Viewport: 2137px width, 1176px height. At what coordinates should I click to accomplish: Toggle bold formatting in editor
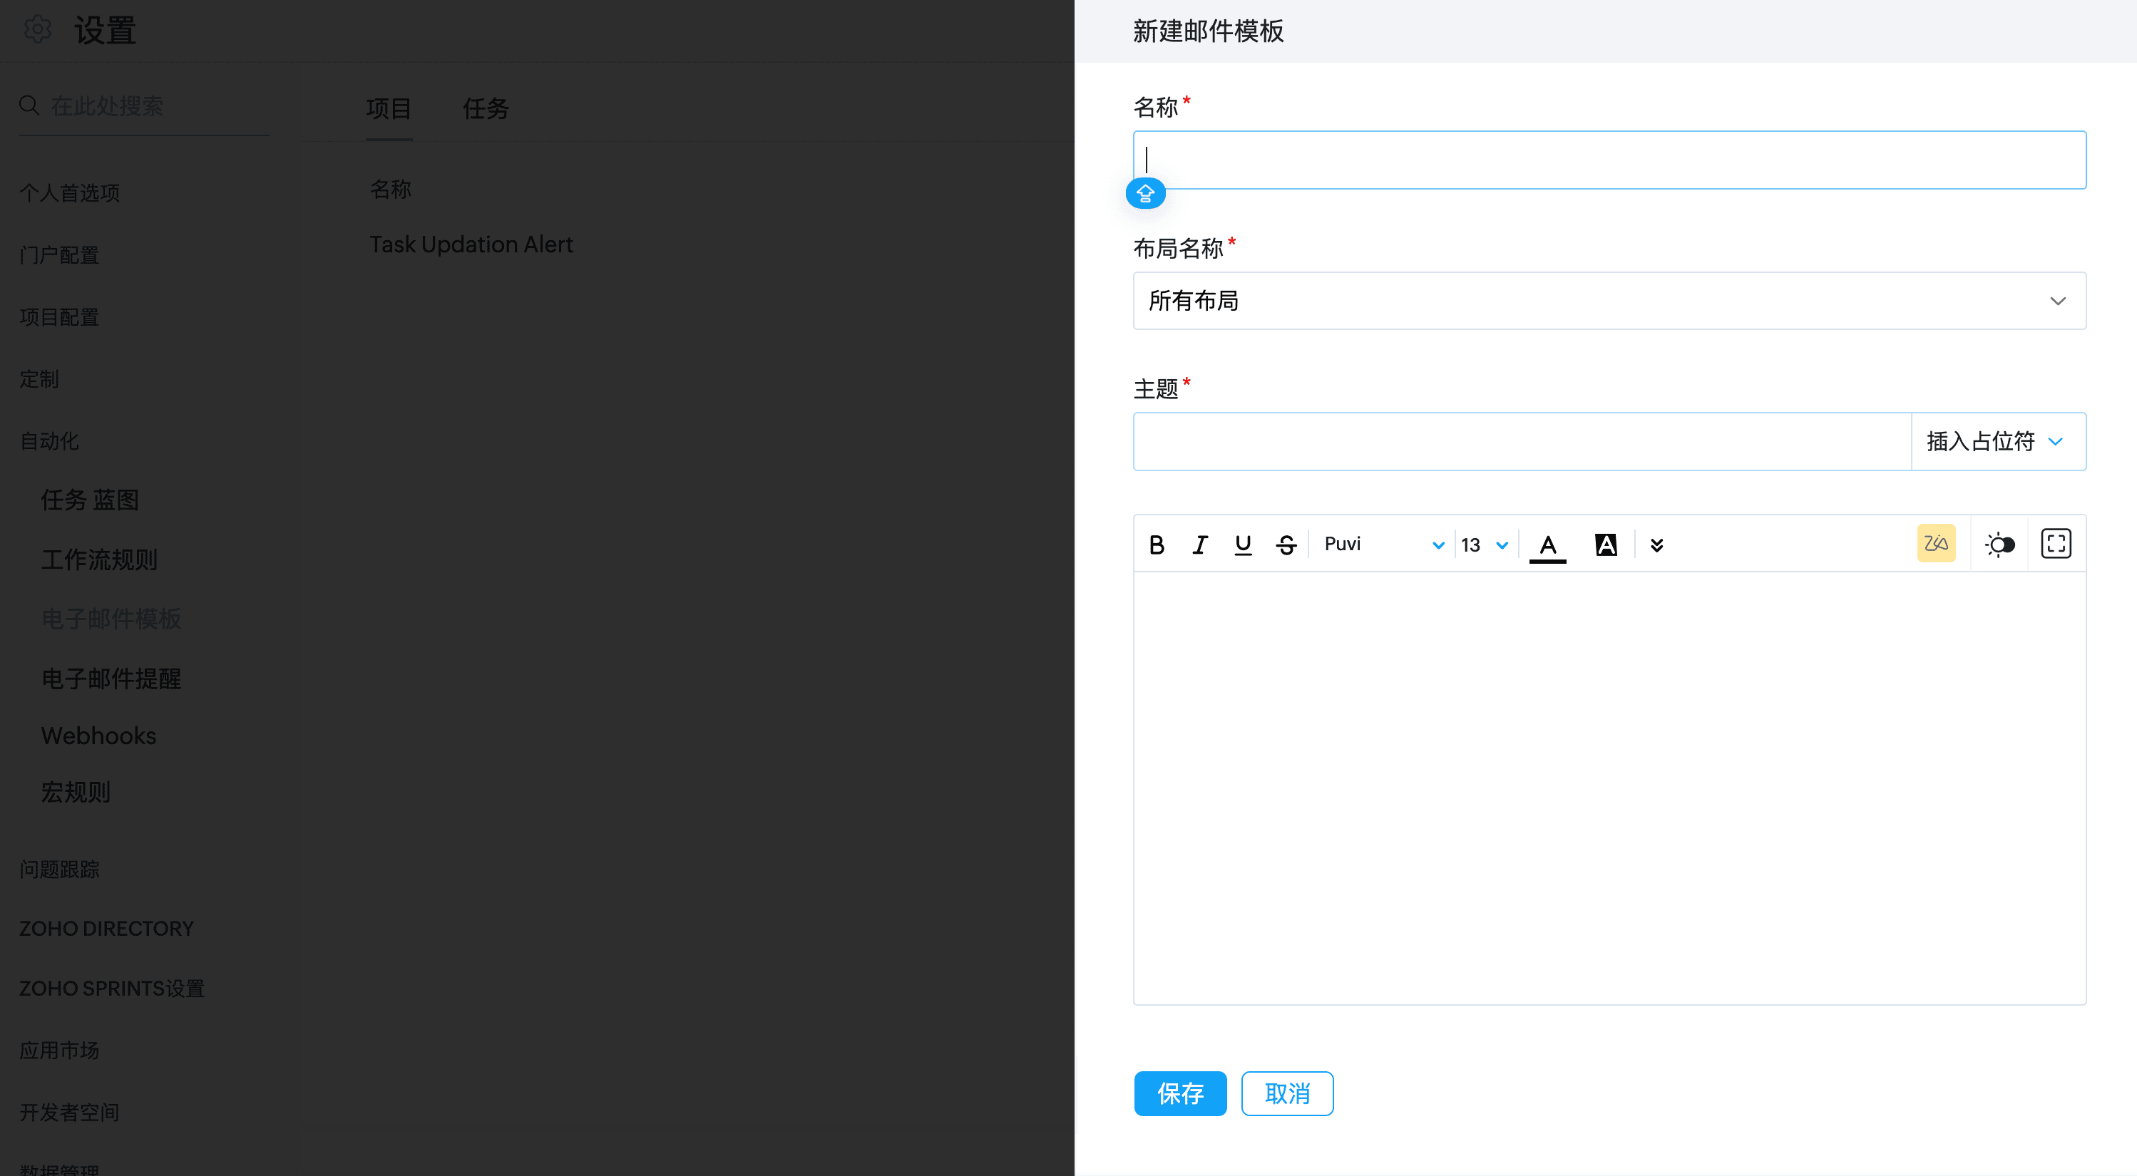point(1157,545)
